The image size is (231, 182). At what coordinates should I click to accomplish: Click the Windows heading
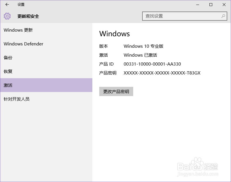[114, 34]
